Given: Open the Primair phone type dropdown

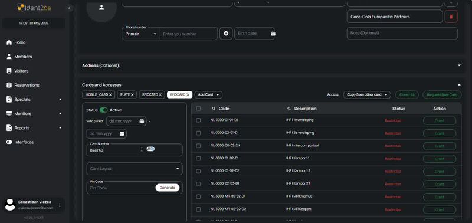Looking at the screenshot, I should pyautogui.click(x=141, y=34).
